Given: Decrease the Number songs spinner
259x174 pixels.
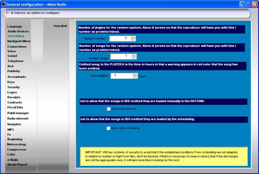Looking at the screenshot, I should (134, 58).
